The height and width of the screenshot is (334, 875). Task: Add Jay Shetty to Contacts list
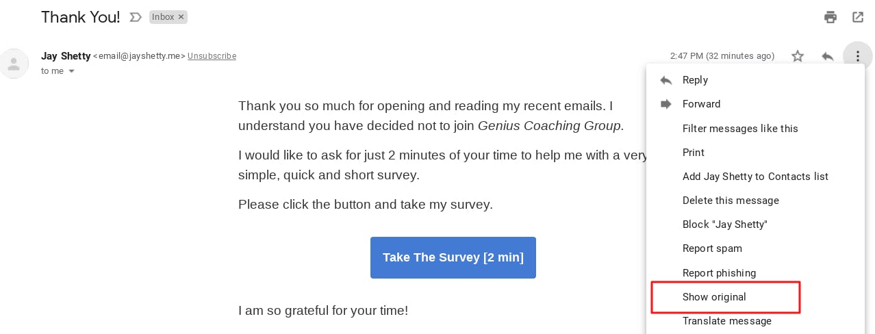(x=755, y=177)
